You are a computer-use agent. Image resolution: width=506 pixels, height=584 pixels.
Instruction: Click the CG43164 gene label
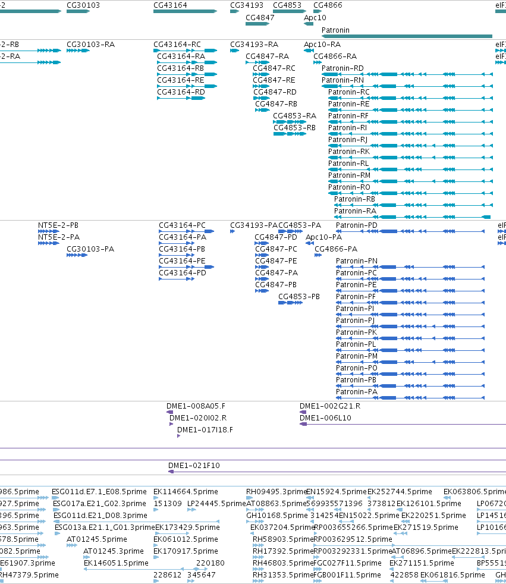[170, 5]
